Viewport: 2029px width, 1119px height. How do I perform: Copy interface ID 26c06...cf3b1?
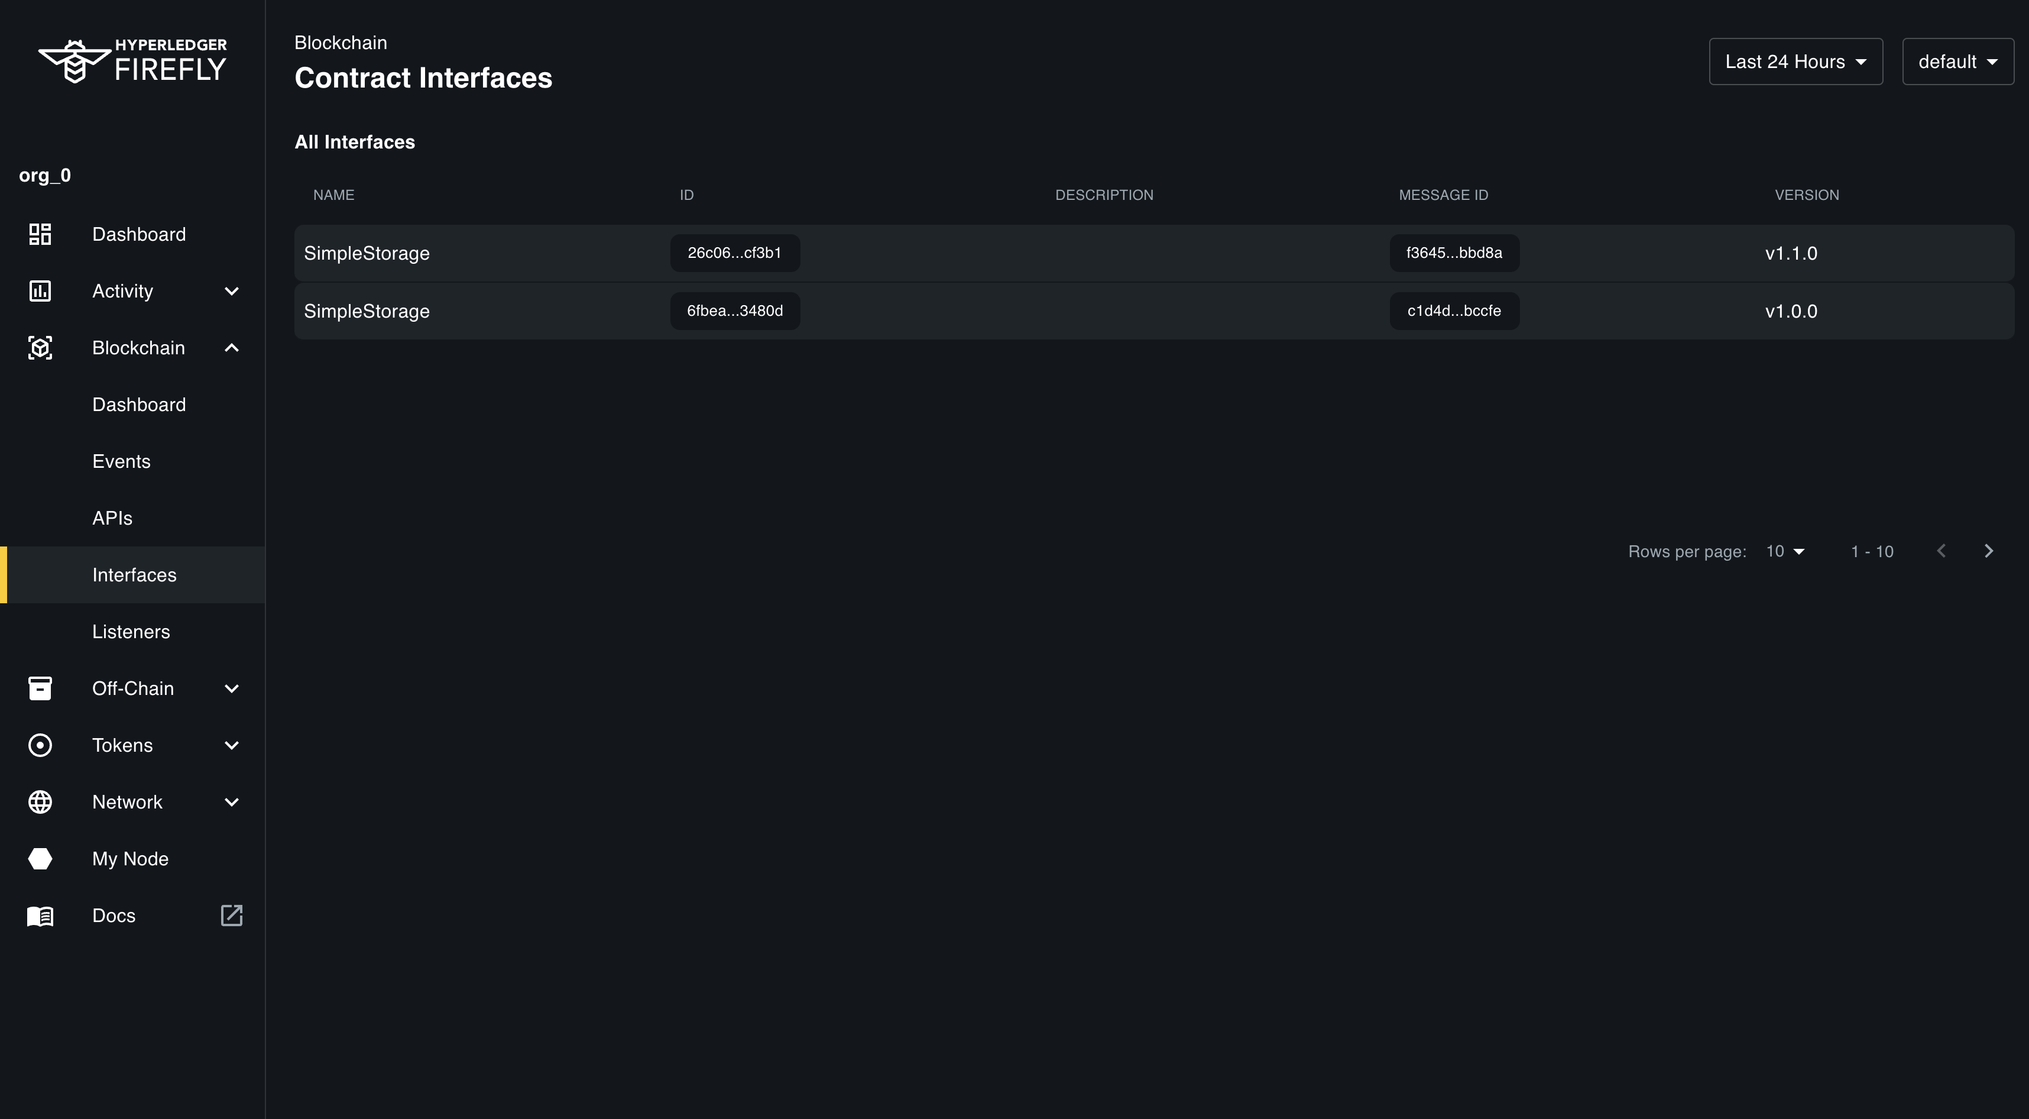point(735,253)
